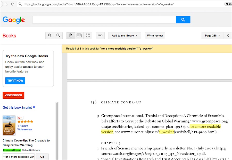Click the zoom in magnifier icon
Image resolution: width=232 pixels, height=160 pixels.
pos(50,36)
